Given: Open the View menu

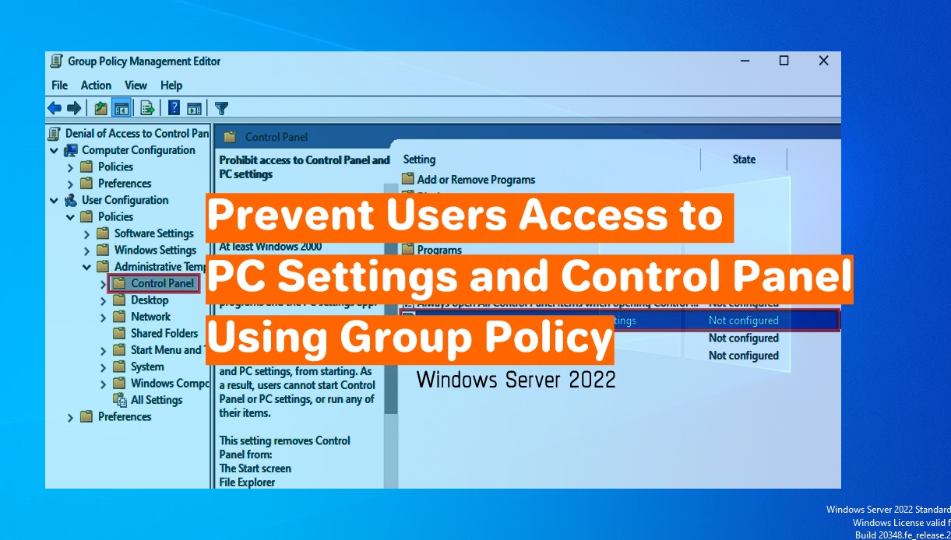Looking at the screenshot, I should coord(136,85).
